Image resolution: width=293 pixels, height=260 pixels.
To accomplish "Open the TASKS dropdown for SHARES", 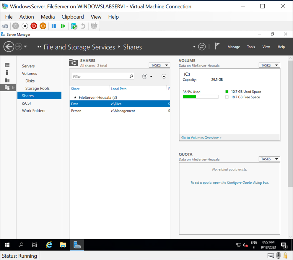I will [x=159, y=65].
